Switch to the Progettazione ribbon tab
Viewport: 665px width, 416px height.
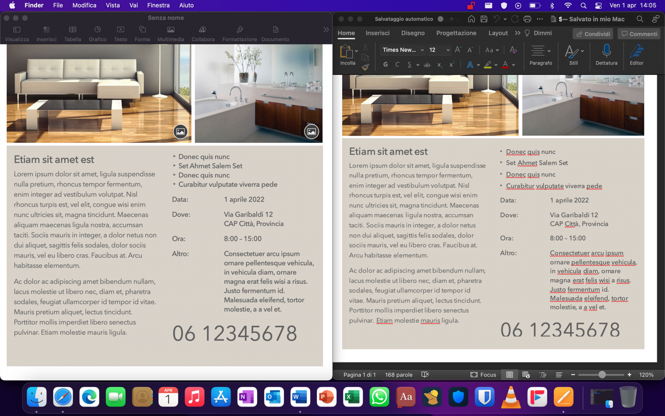pyautogui.click(x=456, y=33)
